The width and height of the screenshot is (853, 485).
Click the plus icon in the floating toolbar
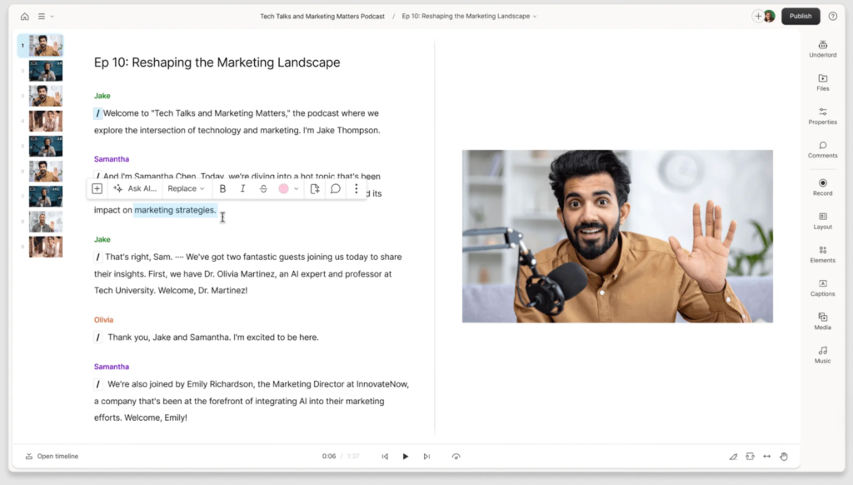[x=97, y=189]
